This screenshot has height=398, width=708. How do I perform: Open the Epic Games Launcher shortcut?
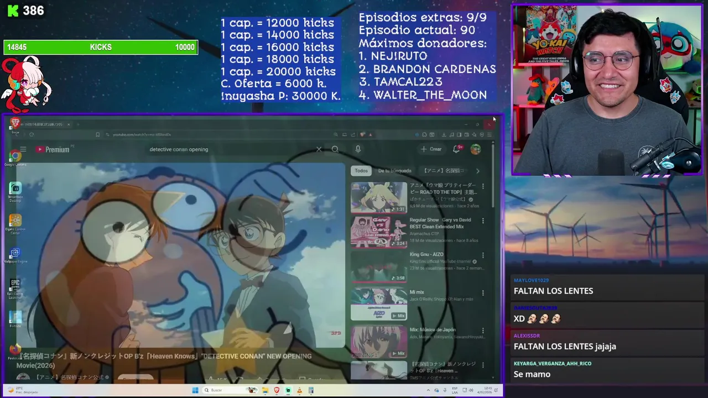(x=15, y=287)
